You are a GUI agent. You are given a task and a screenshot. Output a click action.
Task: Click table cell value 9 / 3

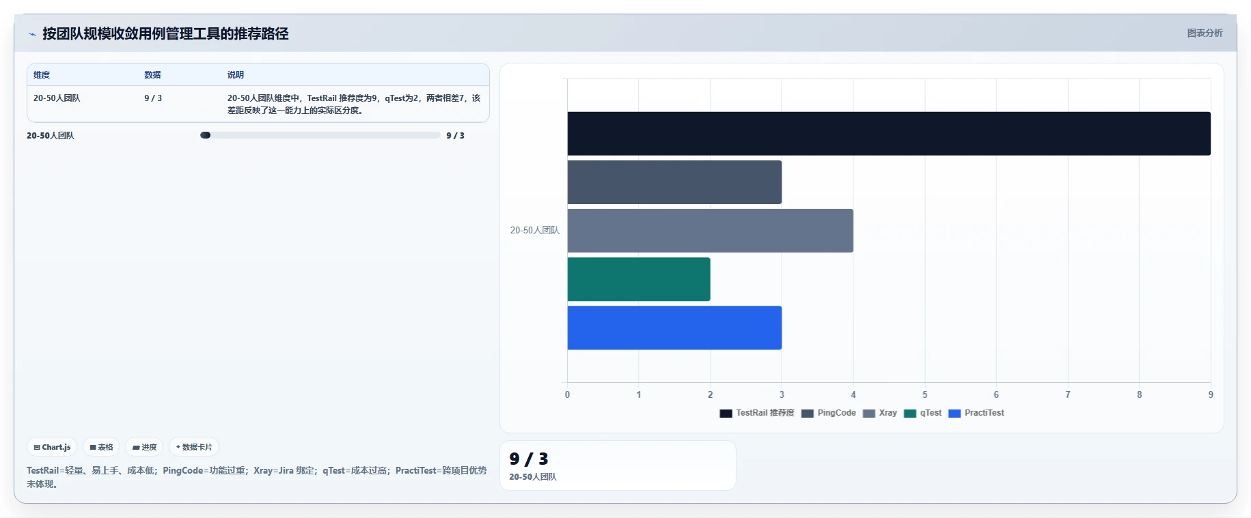153,98
